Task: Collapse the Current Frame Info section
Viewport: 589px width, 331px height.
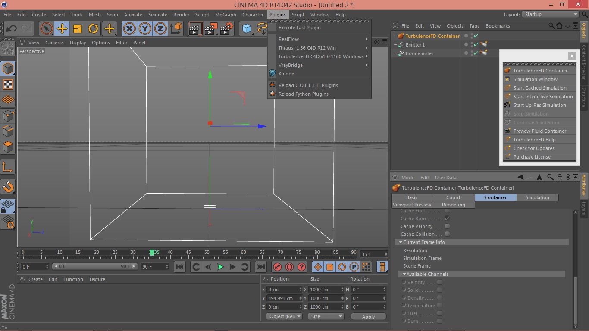Action: [401, 242]
